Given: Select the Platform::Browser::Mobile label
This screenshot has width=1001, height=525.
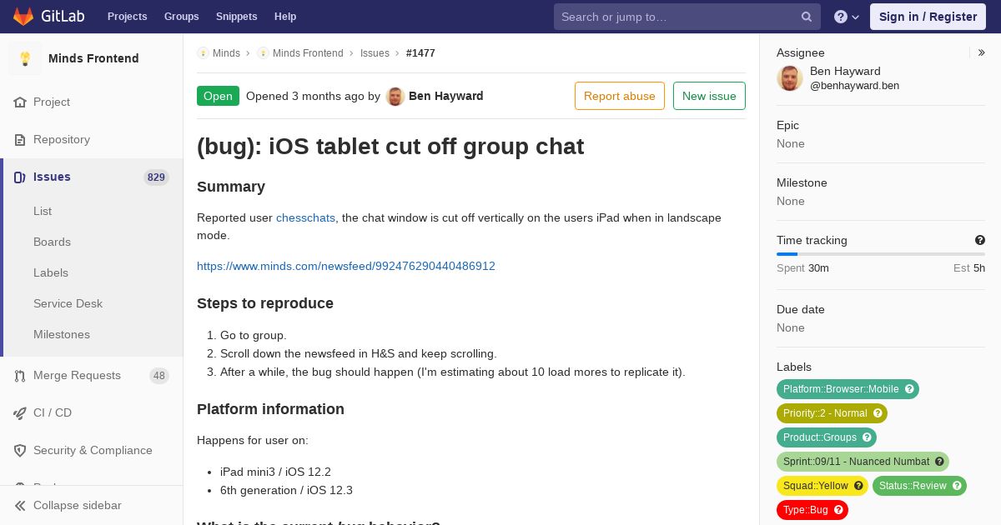Looking at the screenshot, I should [x=841, y=389].
